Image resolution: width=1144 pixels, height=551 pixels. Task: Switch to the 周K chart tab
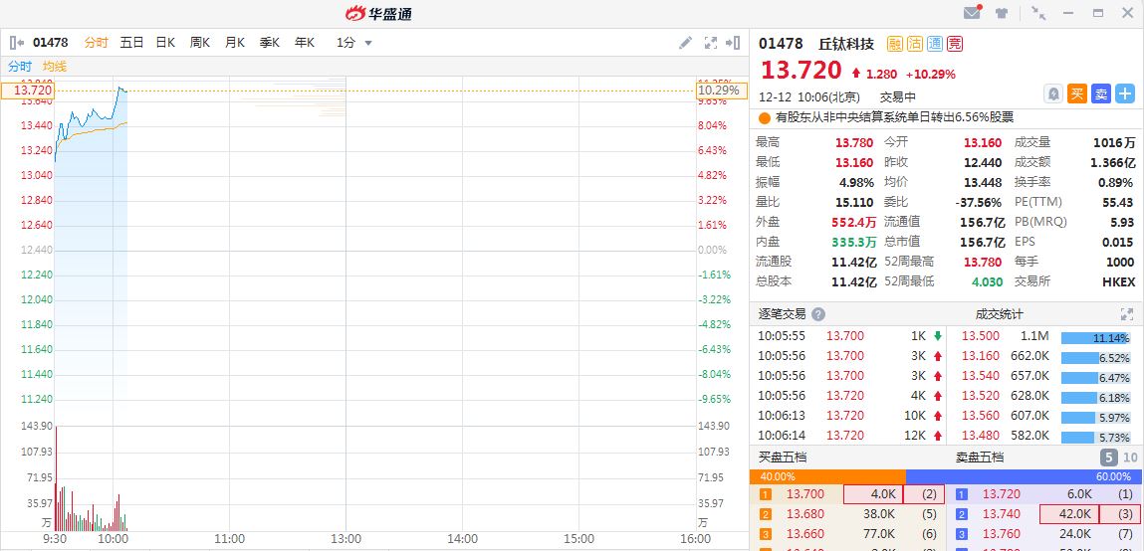coord(200,43)
